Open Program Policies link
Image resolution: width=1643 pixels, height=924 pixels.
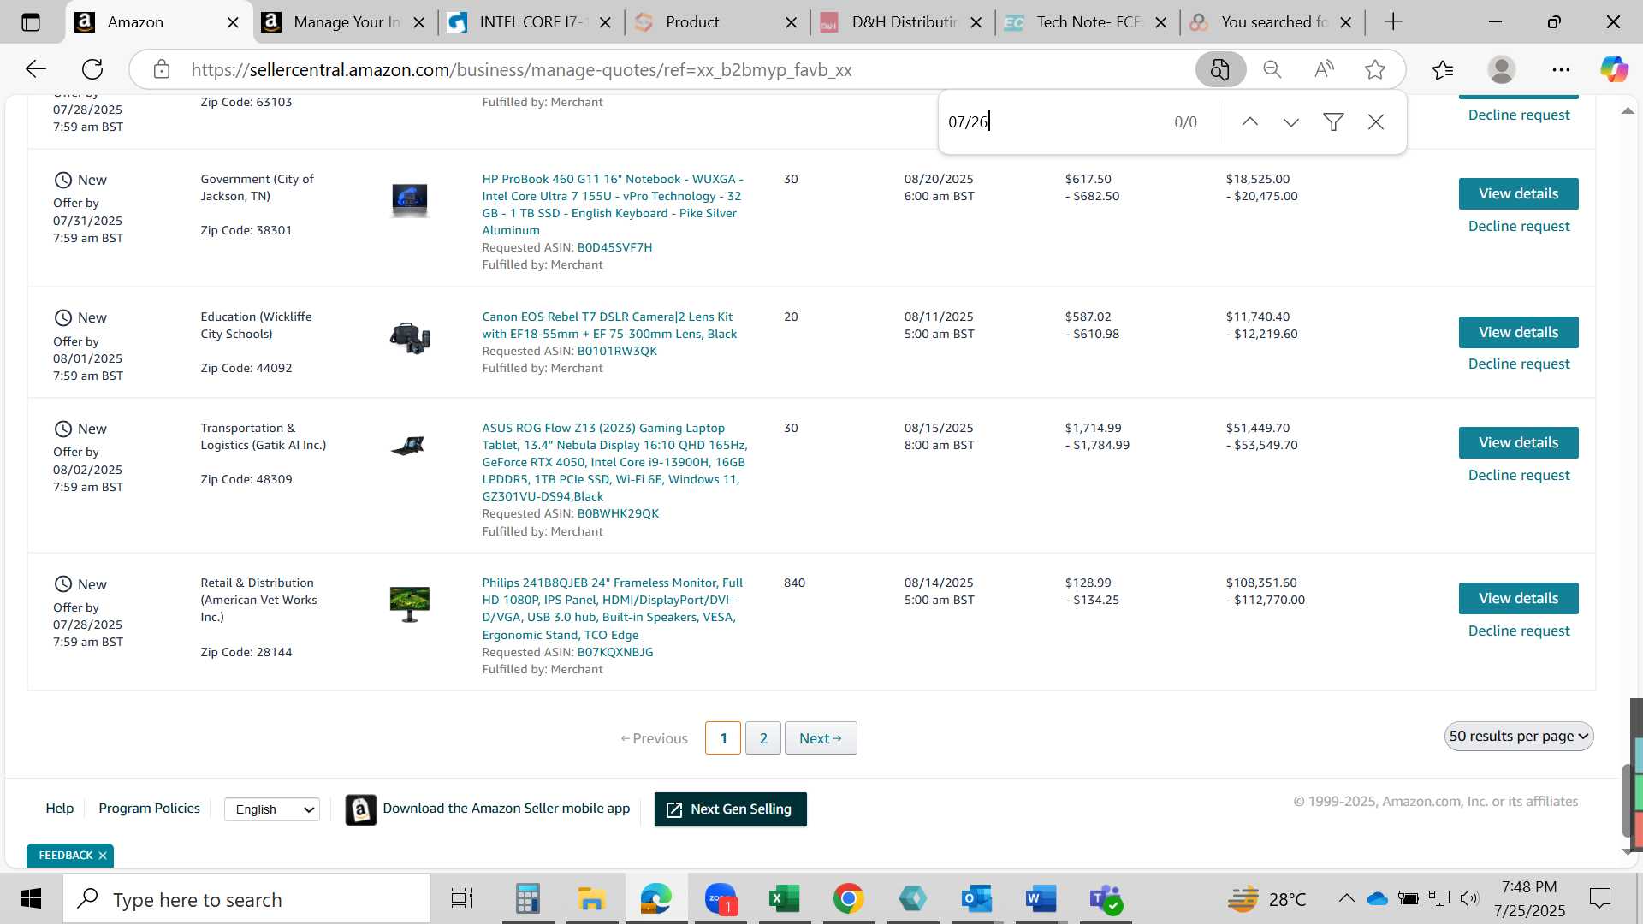point(149,808)
